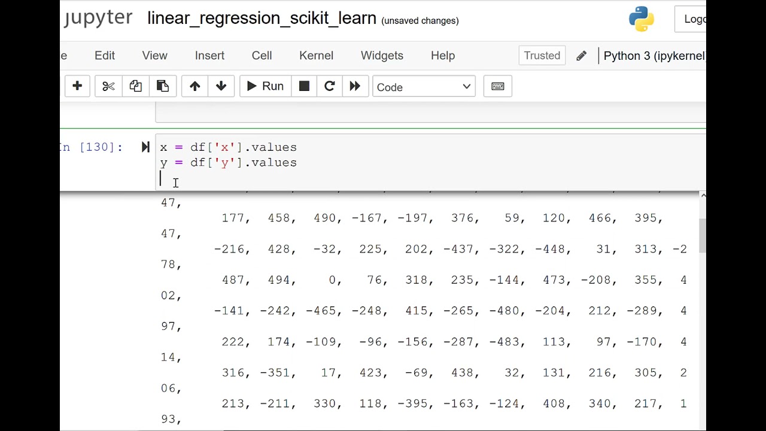Click the Python logo icon
The width and height of the screenshot is (766, 431).
click(x=642, y=19)
